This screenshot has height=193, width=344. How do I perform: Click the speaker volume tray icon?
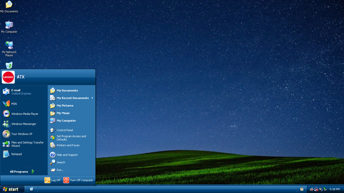321,189
